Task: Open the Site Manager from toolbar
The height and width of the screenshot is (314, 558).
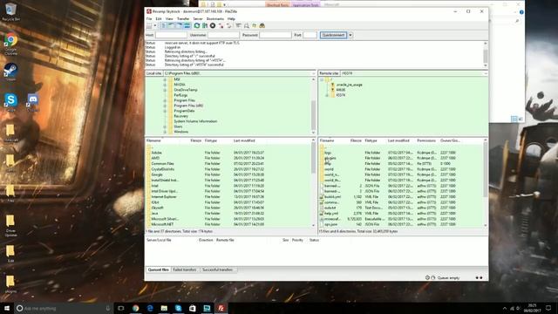Action: [x=149, y=25]
